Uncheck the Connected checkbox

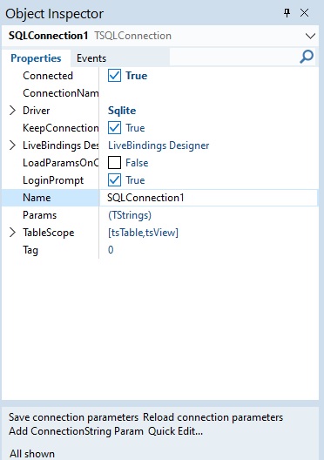(114, 76)
